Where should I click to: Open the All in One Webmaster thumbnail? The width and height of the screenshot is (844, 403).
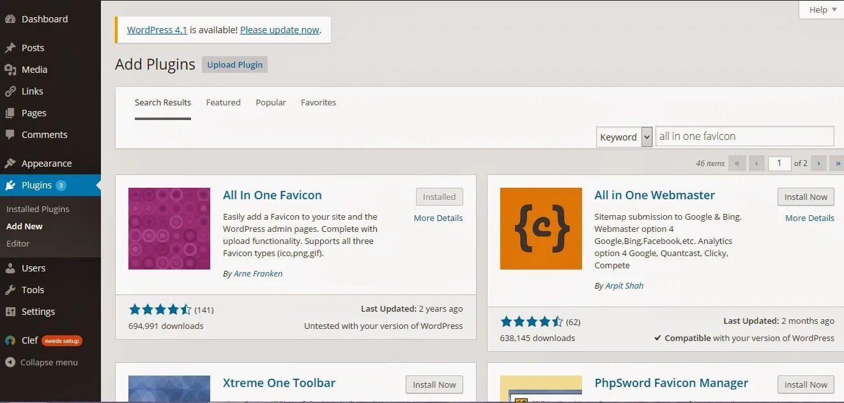(x=541, y=229)
